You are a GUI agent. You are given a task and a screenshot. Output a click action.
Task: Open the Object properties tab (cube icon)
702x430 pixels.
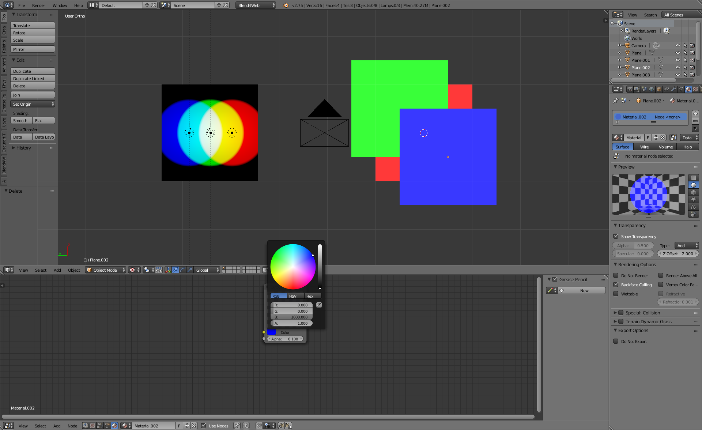(658, 89)
